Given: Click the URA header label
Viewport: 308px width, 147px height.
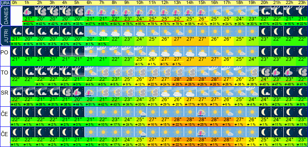Looking at the screenshot, I should (5, 3).
